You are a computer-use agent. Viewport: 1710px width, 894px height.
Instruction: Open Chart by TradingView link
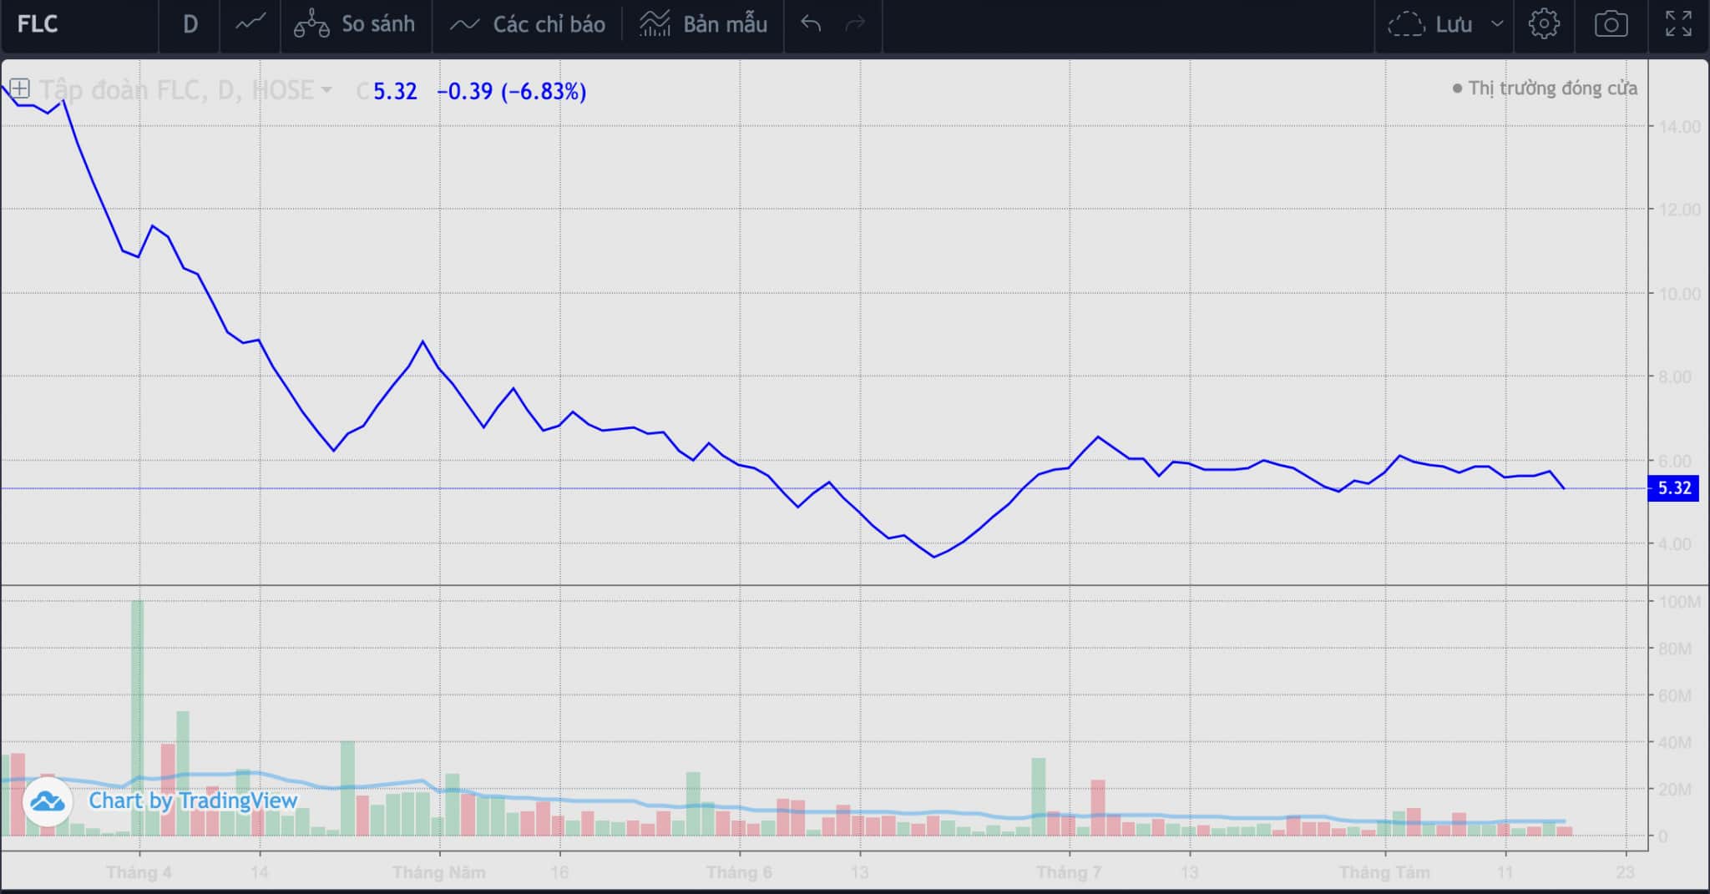pos(193,801)
